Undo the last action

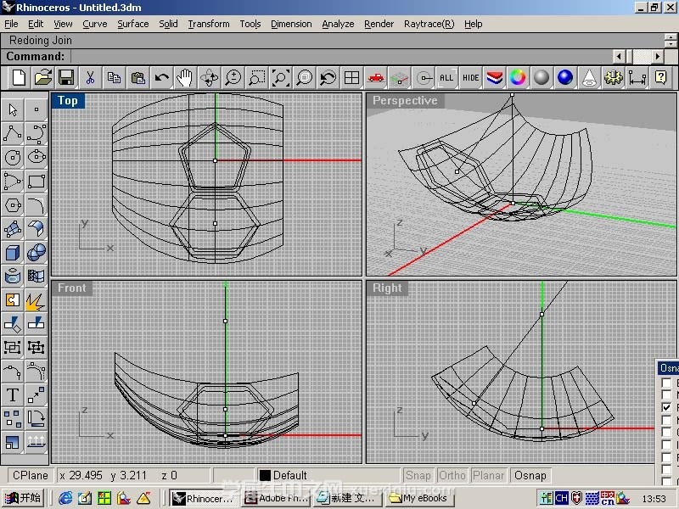click(x=161, y=78)
